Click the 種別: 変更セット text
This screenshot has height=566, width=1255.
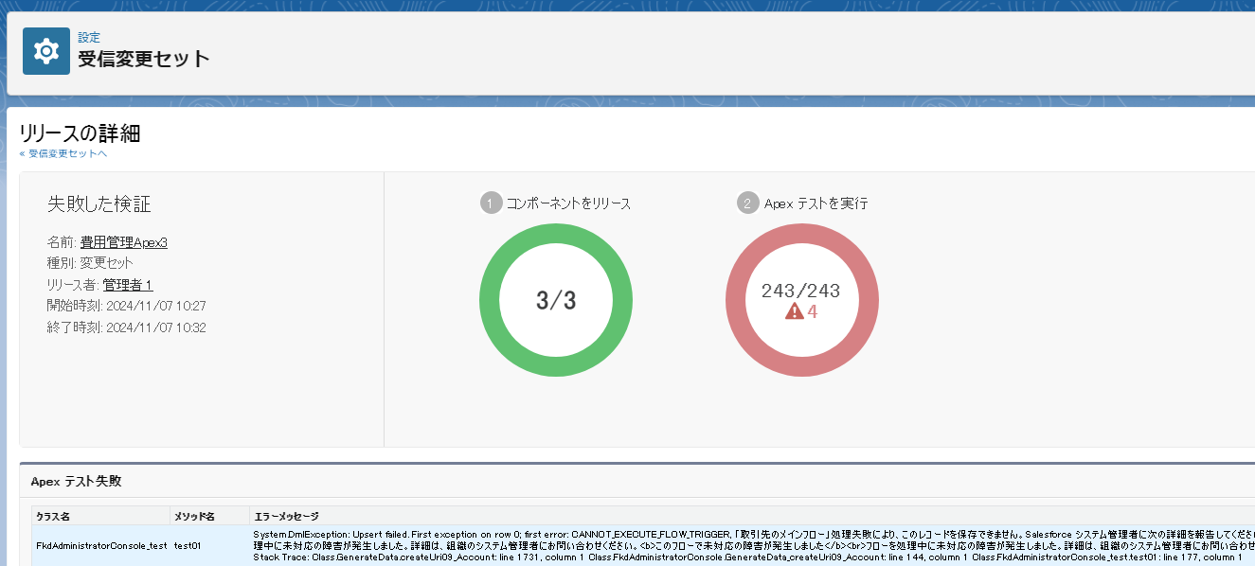pyautogui.click(x=90, y=263)
